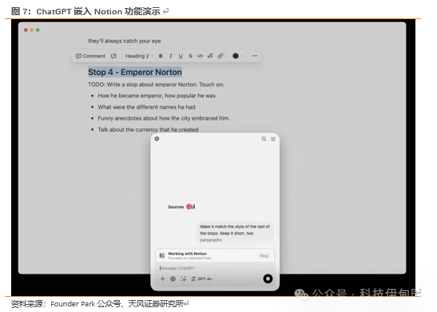The image size is (437, 312).
Task: Click the user message 'Make it match the style'
Action: 235,233
